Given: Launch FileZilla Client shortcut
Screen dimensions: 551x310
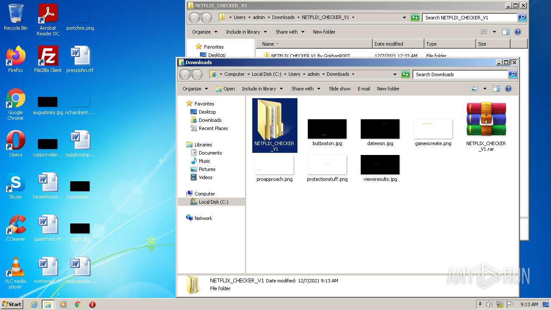Looking at the screenshot, I should [x=48, y=59].
